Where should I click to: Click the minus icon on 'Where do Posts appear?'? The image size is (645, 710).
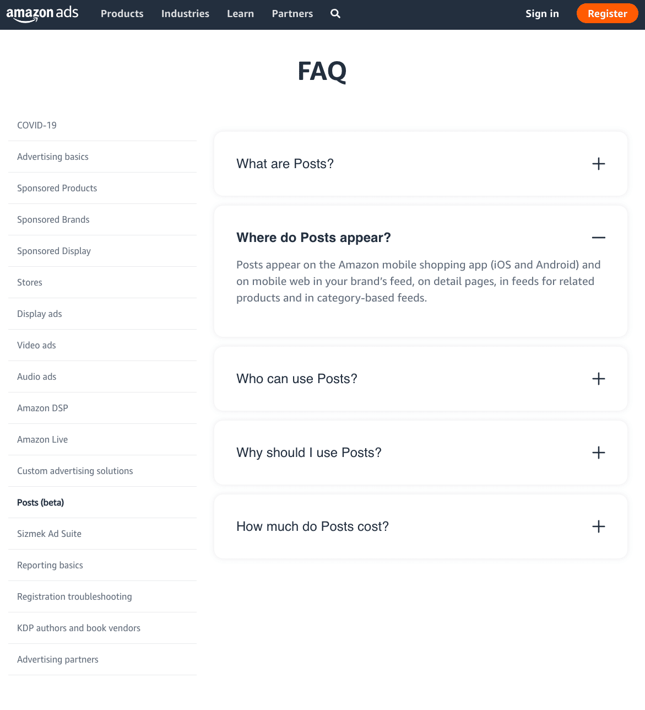click(x=598, y=238)
